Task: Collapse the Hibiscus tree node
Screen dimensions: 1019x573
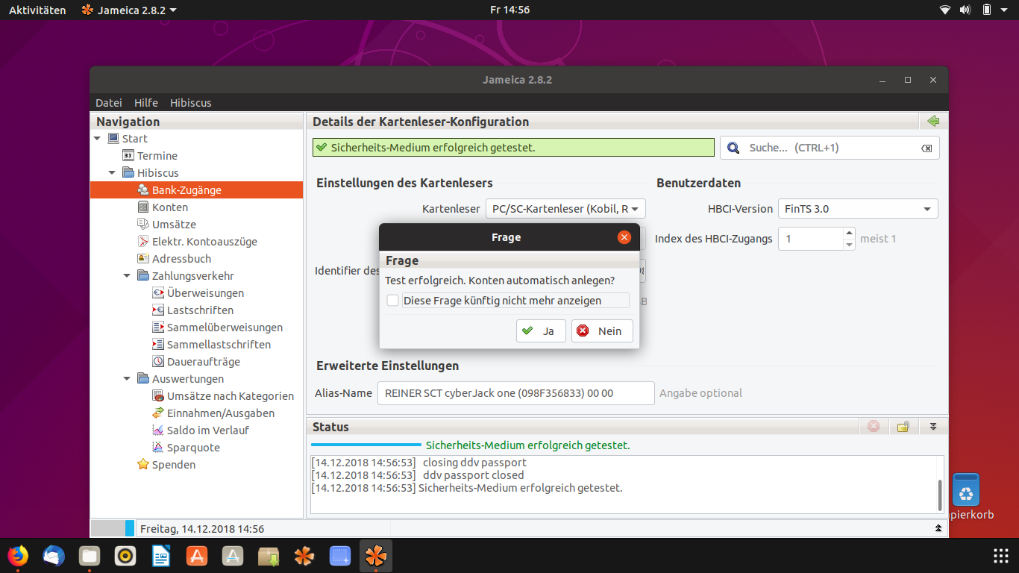Action: coord(112,173)
